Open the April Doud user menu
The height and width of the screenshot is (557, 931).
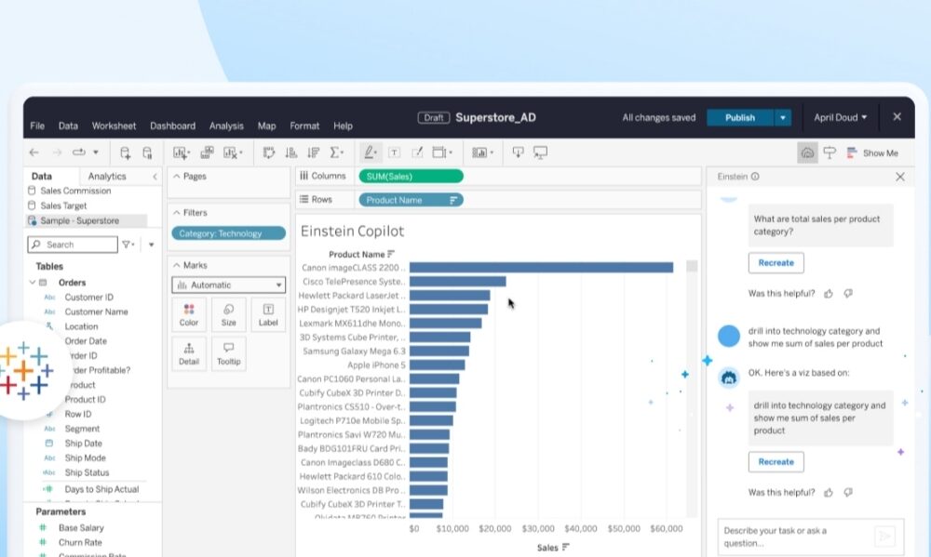[x=840, y=117]
